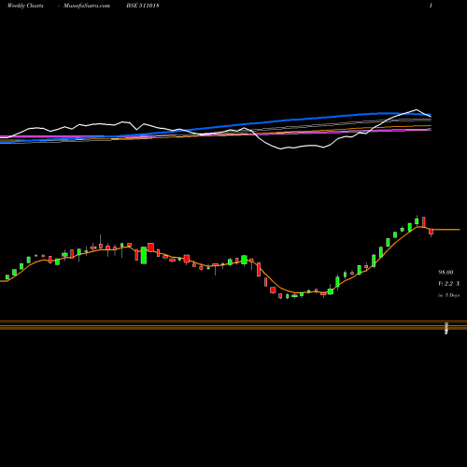
Task: Click the "V: 2.2 X" volume text
Action: point(449,284)
